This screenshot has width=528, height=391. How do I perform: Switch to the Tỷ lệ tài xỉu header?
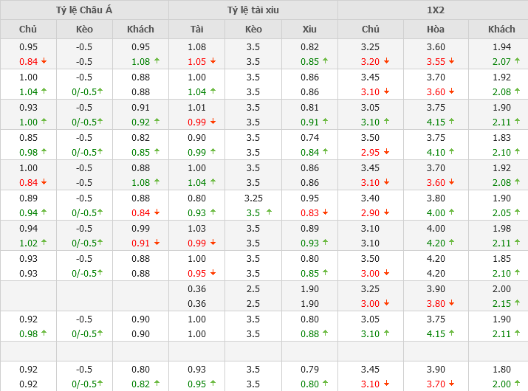coord(253,10)
